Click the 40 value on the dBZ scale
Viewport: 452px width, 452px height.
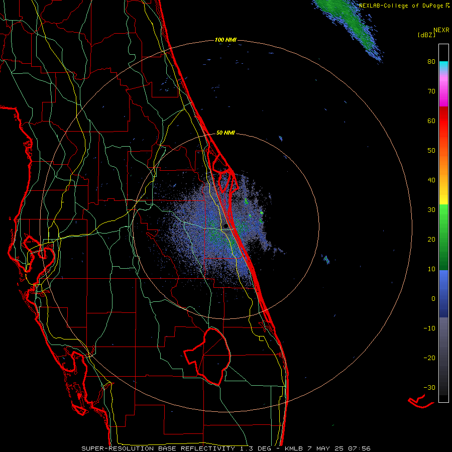431,180
